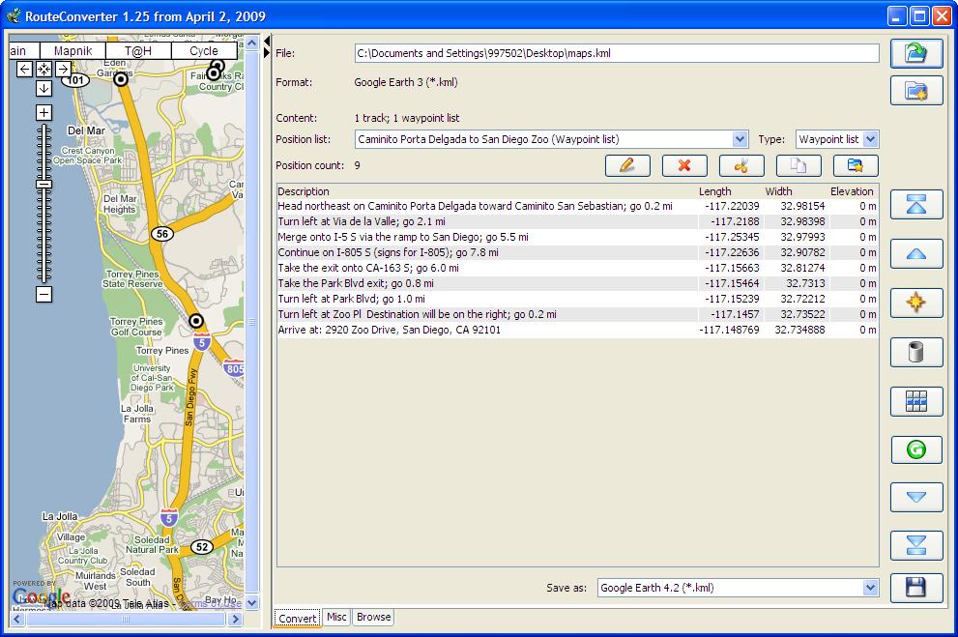Click the green circular revert button
958x637 pixels.
pyautogui.click(x=915, y=450)
